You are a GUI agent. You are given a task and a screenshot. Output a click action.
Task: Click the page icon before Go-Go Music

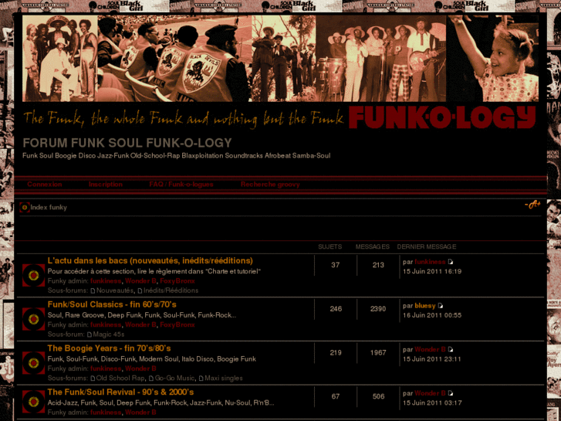(151, 379)
